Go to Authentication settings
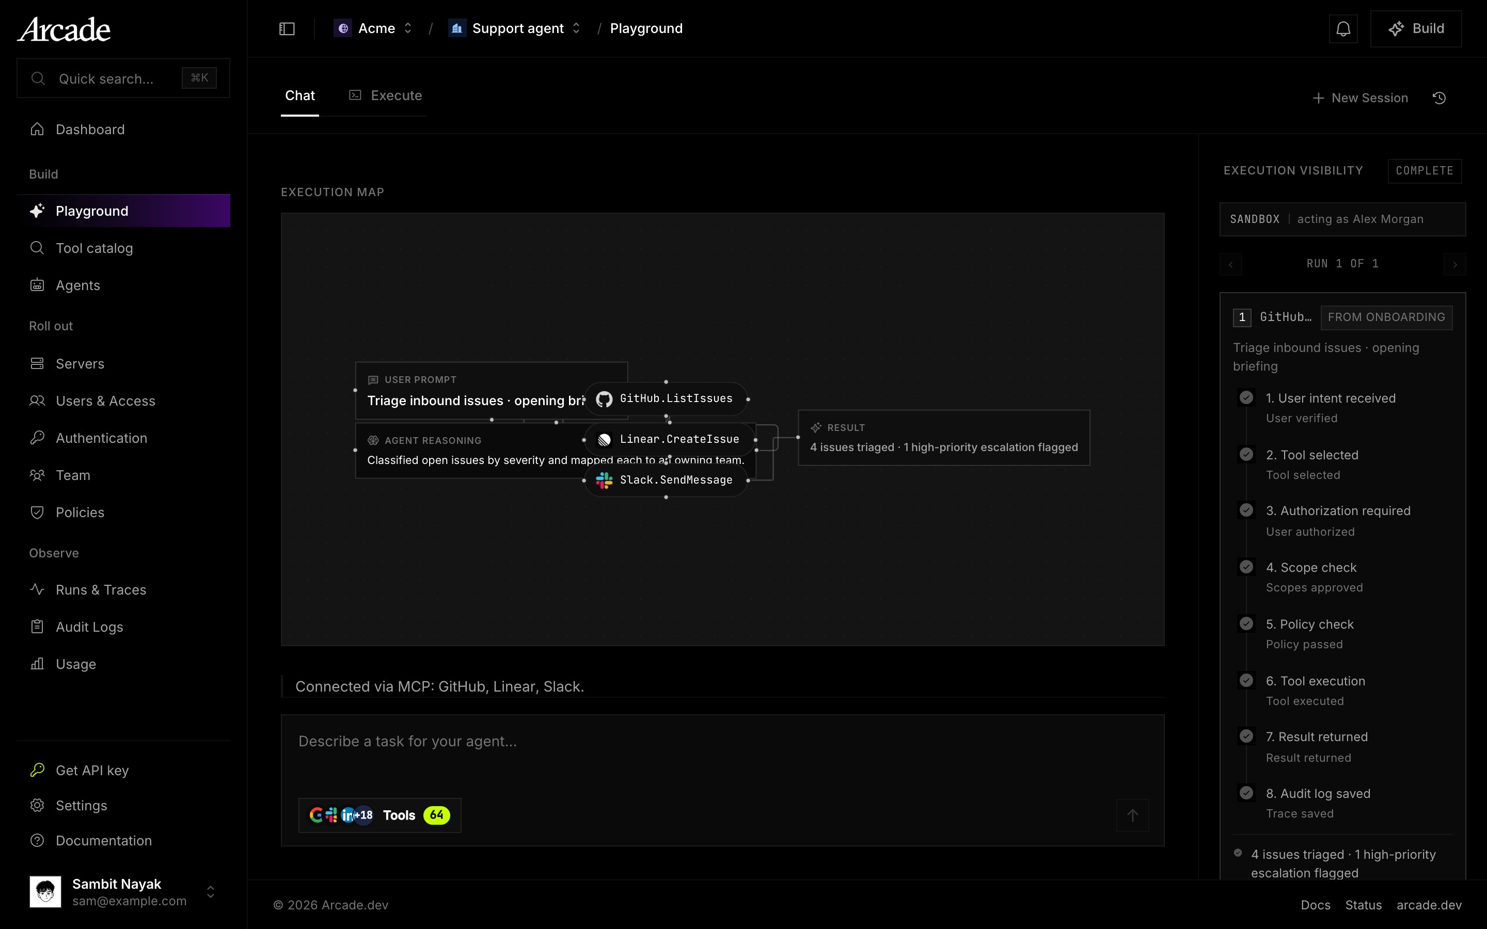Image resolution: width=1487 pixels, height=929 pixels. point(123,438)
